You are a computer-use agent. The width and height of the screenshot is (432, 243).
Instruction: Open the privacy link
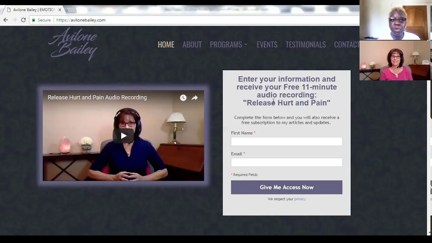[x=300, y=199]
